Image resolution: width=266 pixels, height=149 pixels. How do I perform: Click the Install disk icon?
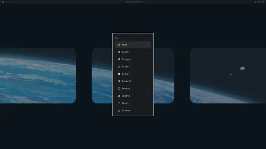tap(119, 81)
